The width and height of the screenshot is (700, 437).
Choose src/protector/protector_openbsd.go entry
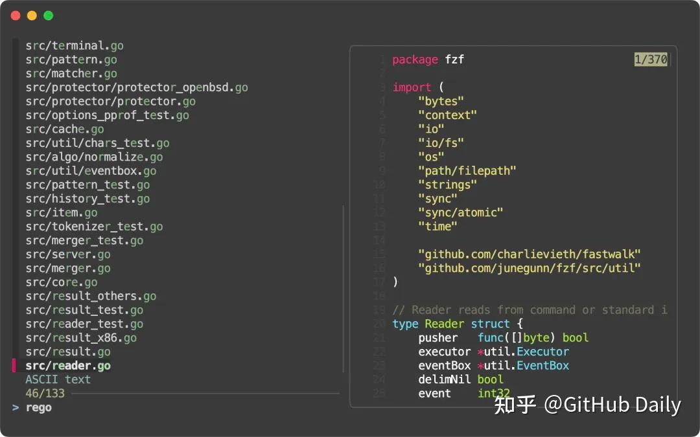click(x=137, y=87)
